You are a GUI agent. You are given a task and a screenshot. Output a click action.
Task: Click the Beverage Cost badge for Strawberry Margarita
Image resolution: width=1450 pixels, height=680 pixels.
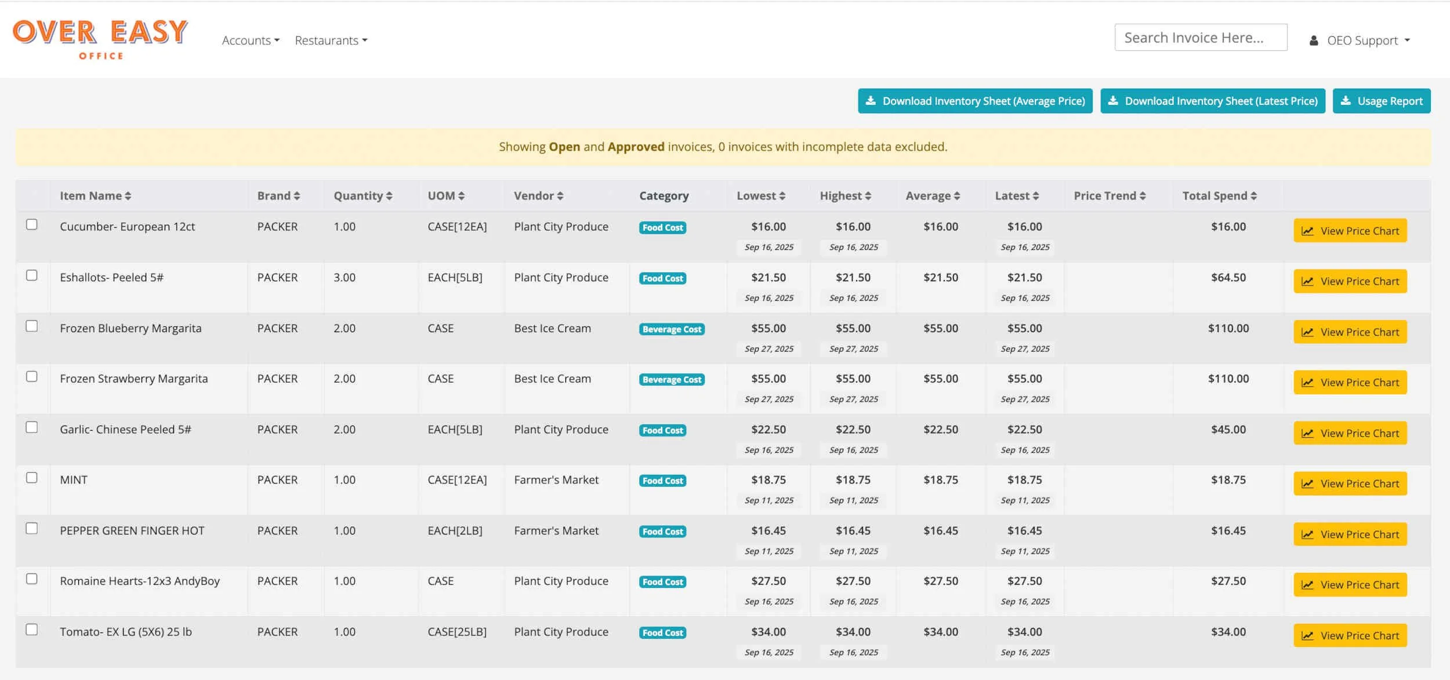[672, 380]
